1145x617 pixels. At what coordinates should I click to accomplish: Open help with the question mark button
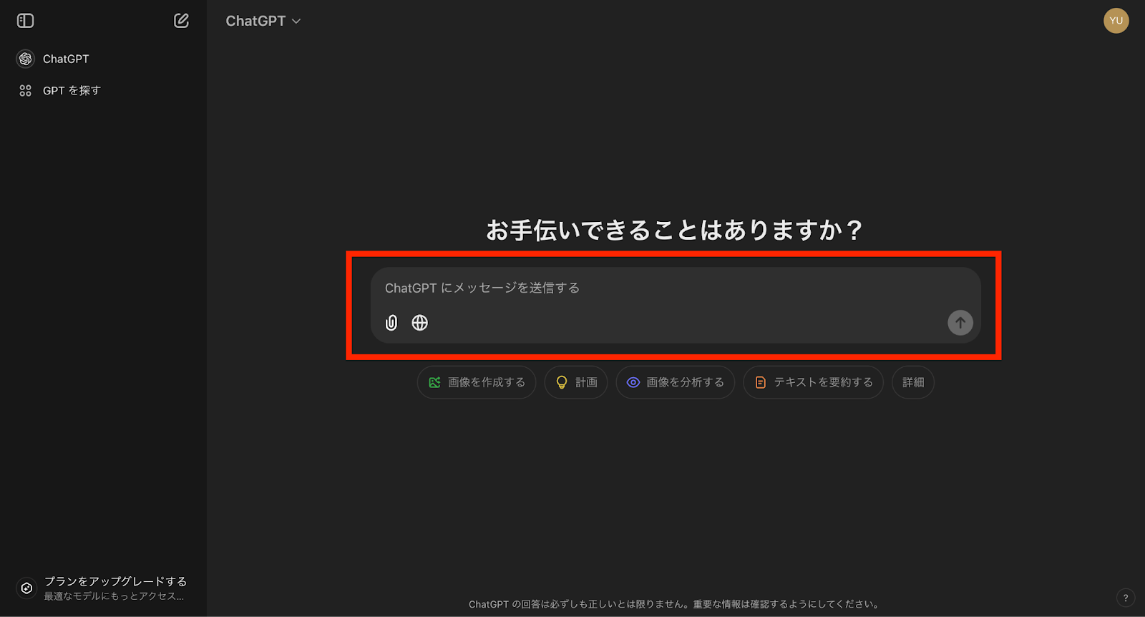point(1126,598)
